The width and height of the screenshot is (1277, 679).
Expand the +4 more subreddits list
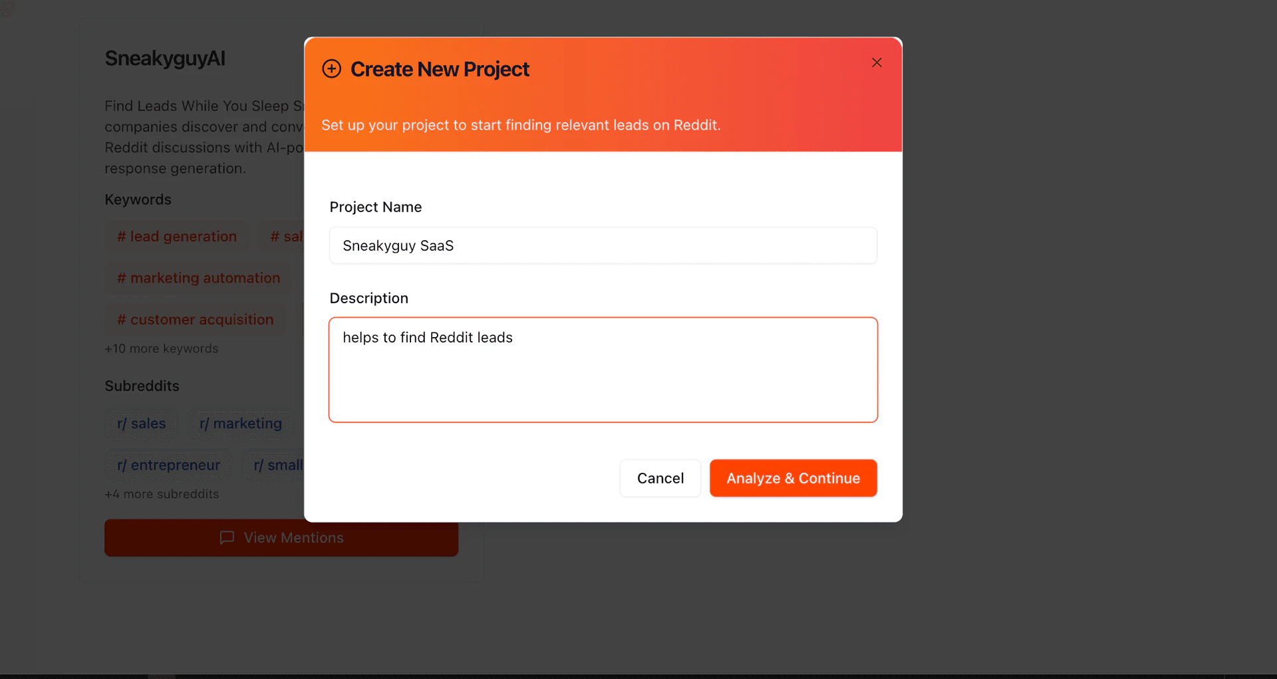point(162,494)
